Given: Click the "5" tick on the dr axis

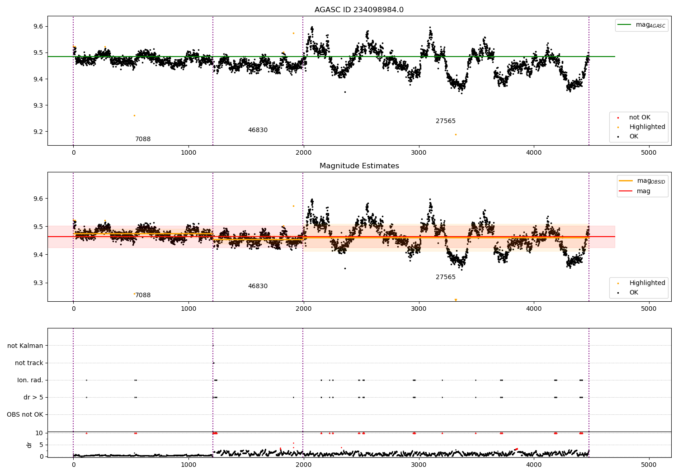Looking at the screenshot, I should [41, 445].
